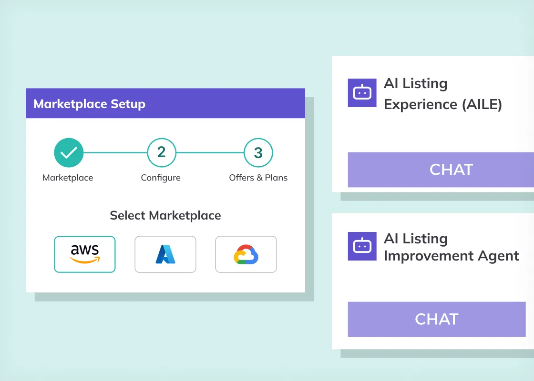Go to step 3 Offers & Plans circle
Screen dimensions: 534x381
258,152
